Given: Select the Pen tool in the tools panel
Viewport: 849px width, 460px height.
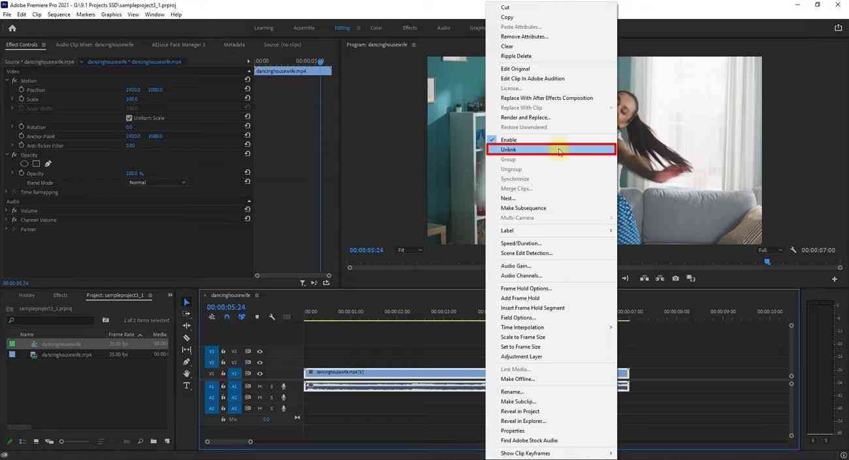Looking at the screenshot, I should (x=187, y=361).
